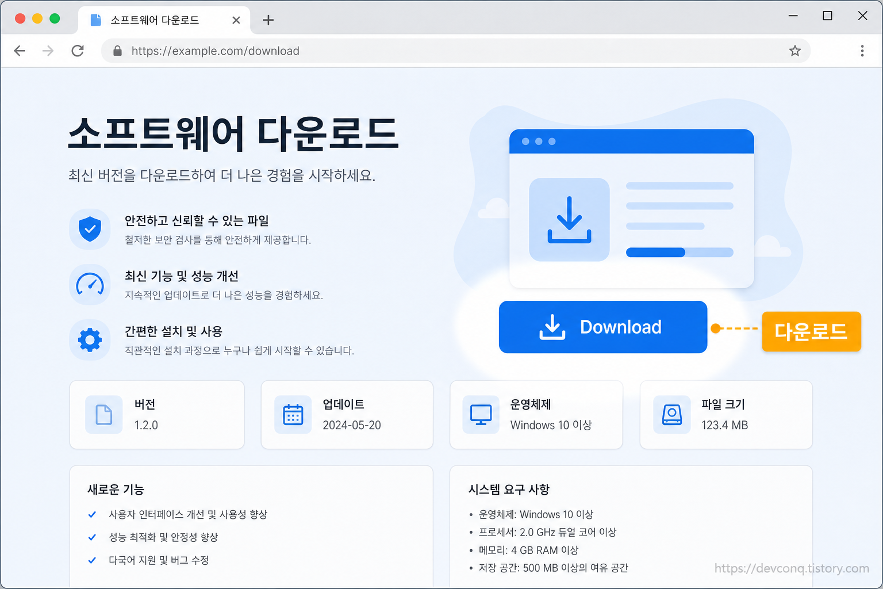Click the requirement 프로세서: 2.0 GHz 듀얼 코어 이상

click(x=547, y=532)
